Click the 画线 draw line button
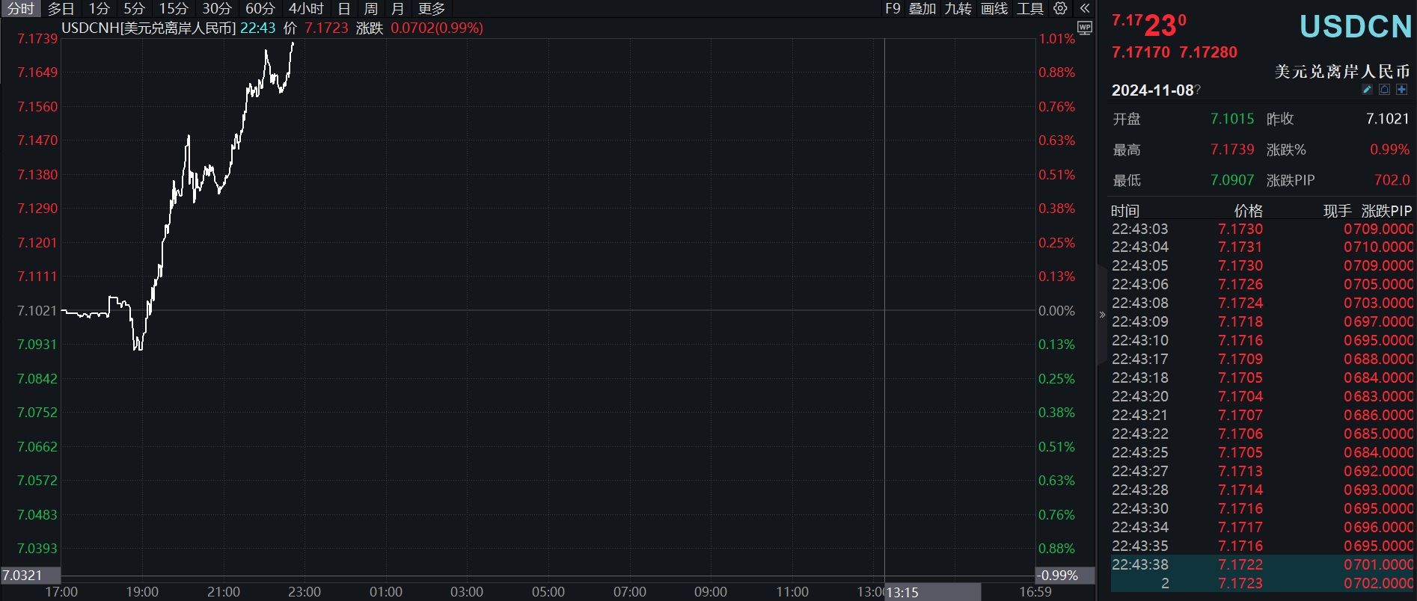The image size is (1417, 601). pyautogui.click(x=994, y=9)
